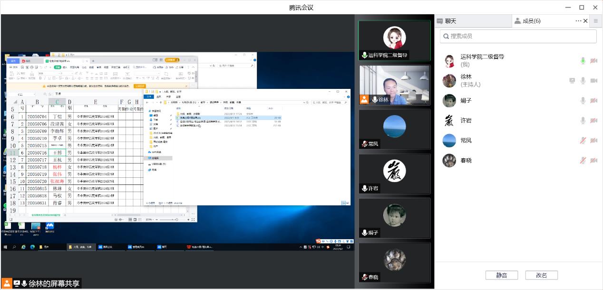Image resolution: width=603 pixels, height=290 pixels.
Task: Click the orange host icon on 徐林's video tile
Action: (364, 99)
